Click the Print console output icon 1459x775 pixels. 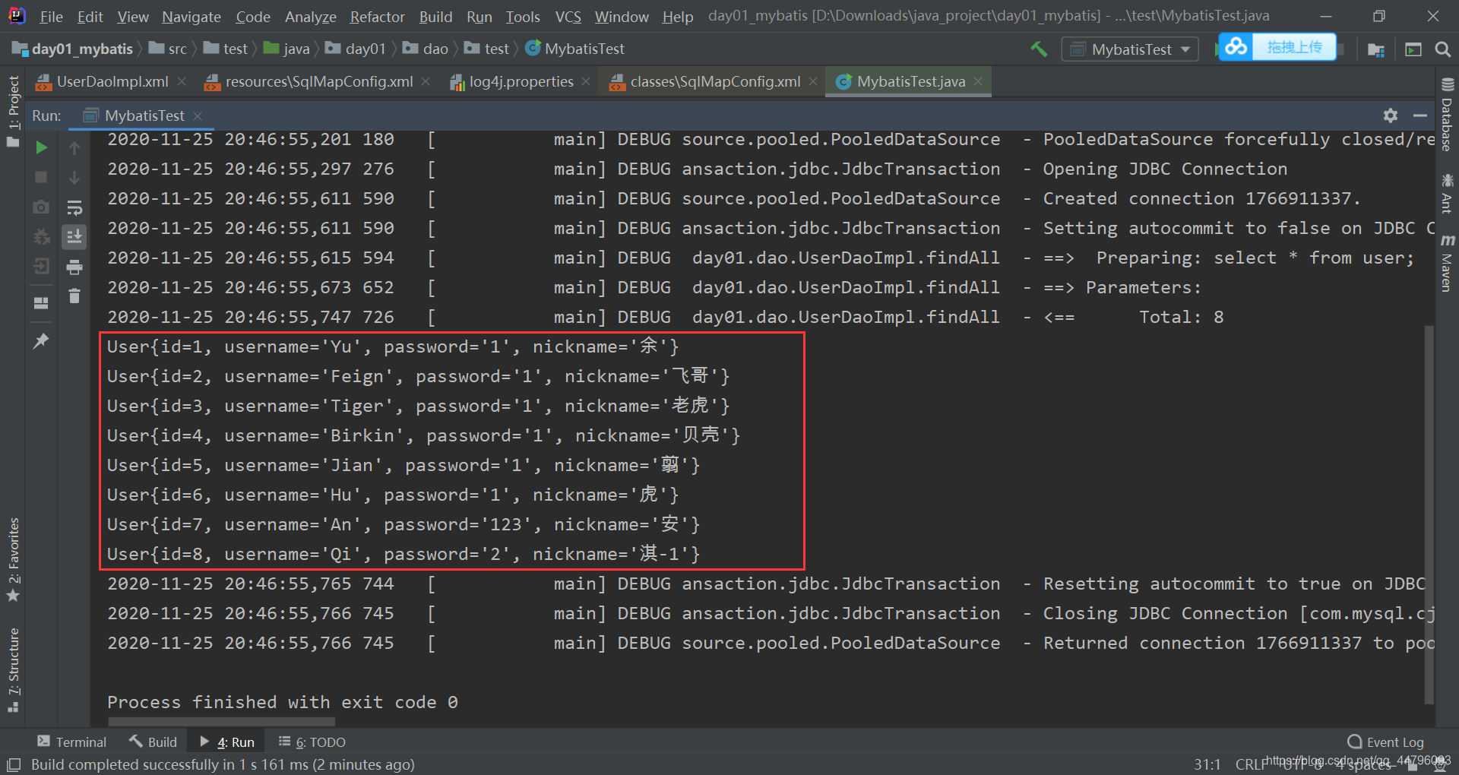coord(74,267)
